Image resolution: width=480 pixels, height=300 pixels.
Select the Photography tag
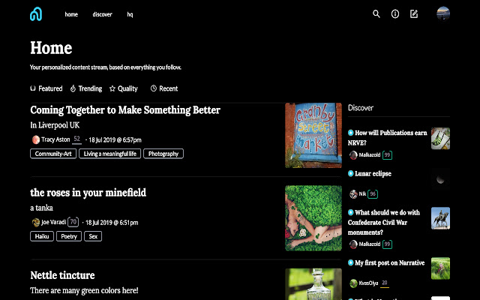(x=163, y=154)
